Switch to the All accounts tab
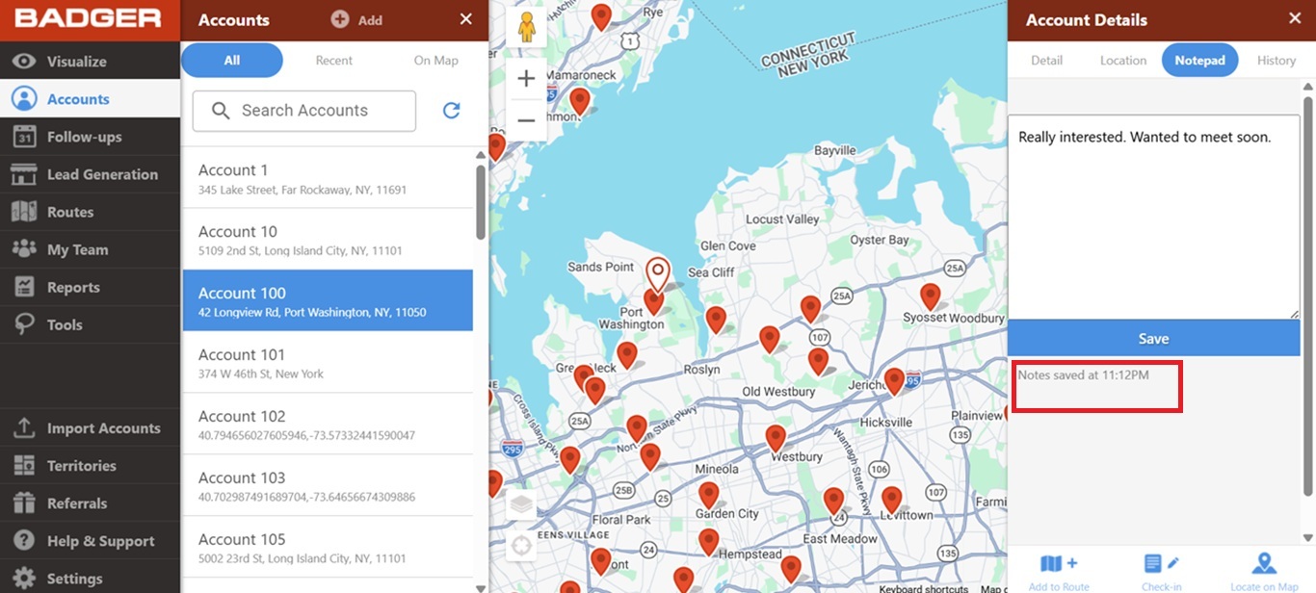The width and height of the screenshot is (1316, 593). coord(232,60)
